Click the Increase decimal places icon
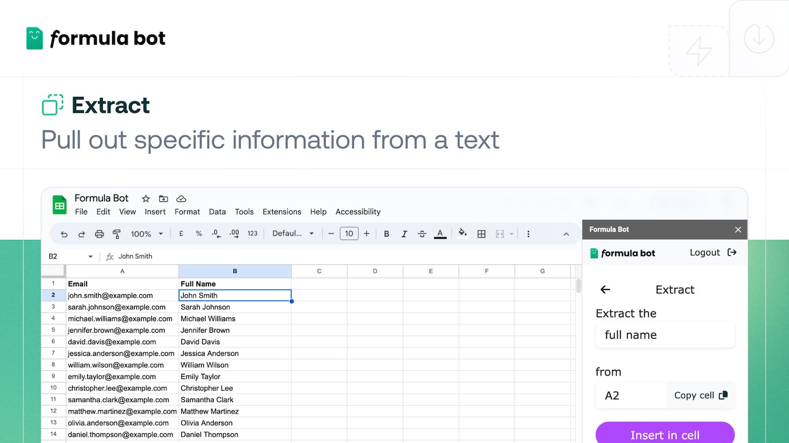This screenshot has height=443, width=789. tap(234, 234)
